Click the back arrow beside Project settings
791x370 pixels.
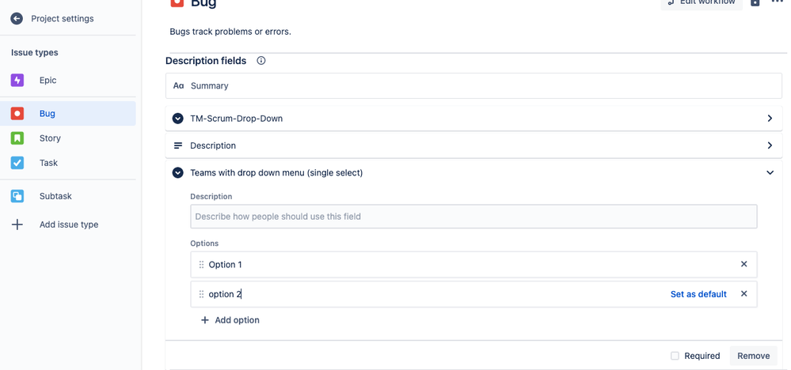[17, 19]
